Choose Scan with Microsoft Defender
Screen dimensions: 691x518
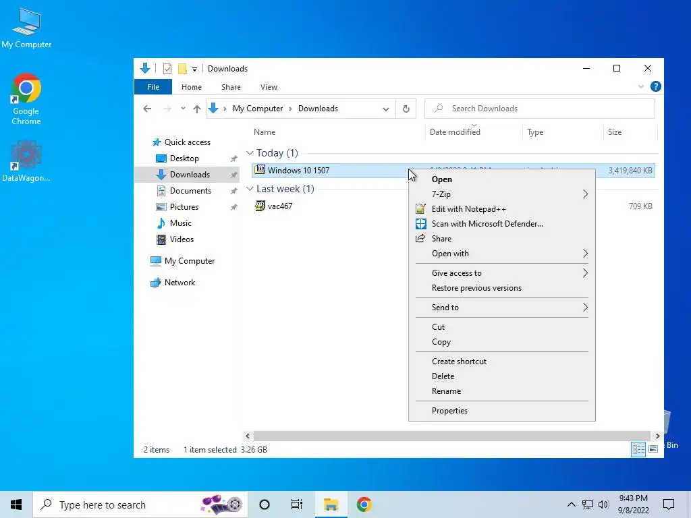501,224
